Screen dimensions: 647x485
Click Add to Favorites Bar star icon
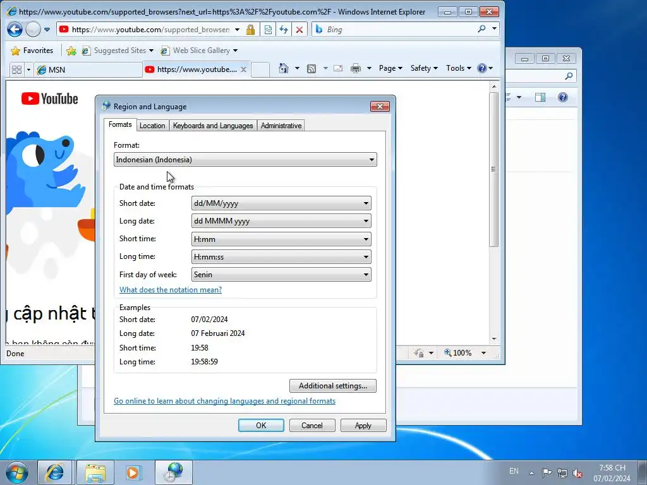(x=71, y=51)
